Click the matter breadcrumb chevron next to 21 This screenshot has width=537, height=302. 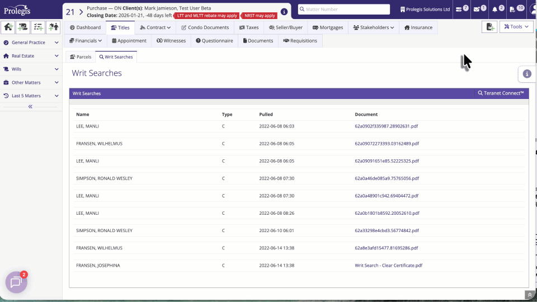tap(81, 12)
